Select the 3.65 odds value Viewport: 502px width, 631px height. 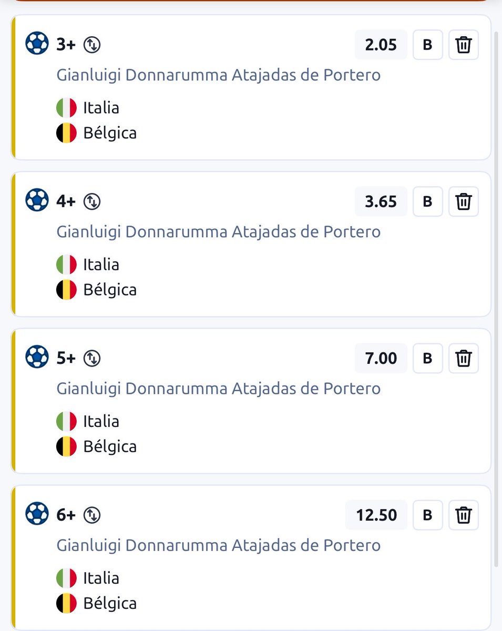[381, 201]
